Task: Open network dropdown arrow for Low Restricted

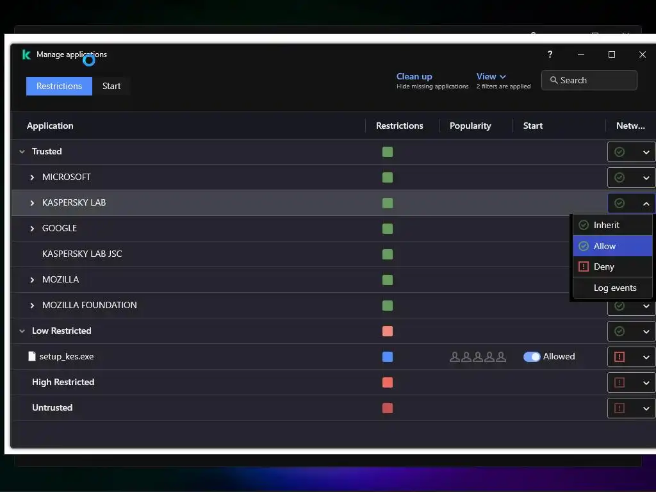Action: point(646,332)
